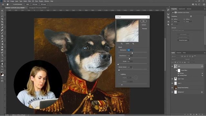Click the Fill Screen button

click(x=43, y=4)
